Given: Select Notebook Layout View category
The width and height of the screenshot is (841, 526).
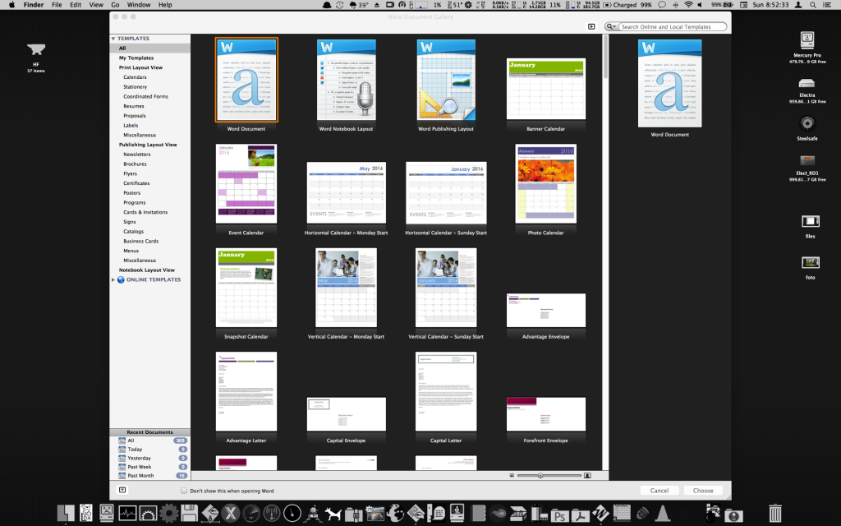Looking at the screenshot, I should (x=146, y=270).
